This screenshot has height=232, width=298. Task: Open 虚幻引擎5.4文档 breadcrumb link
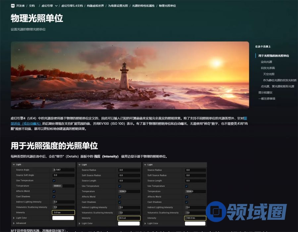(72, 6)
